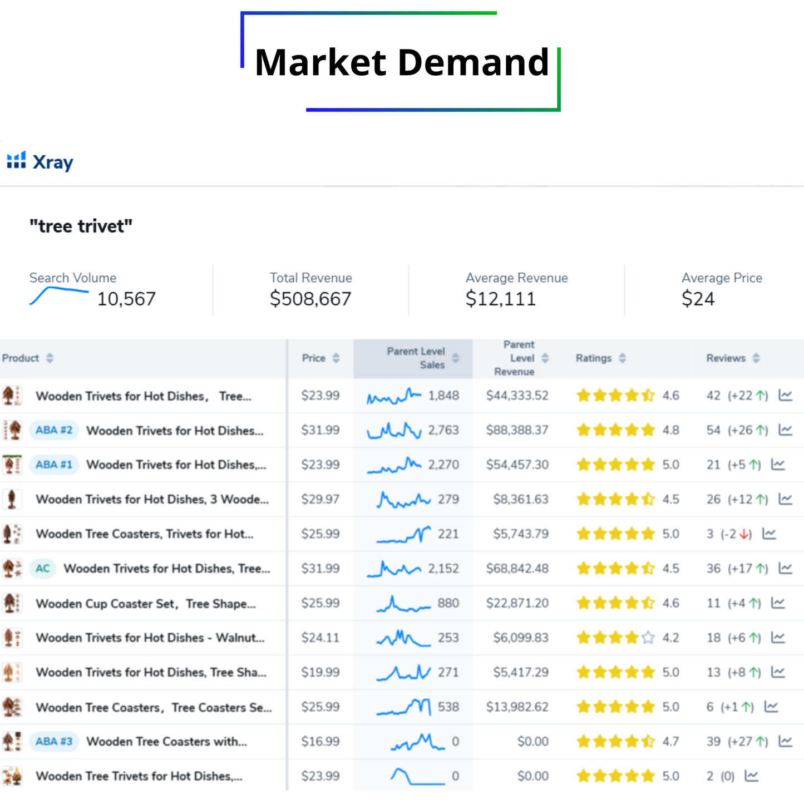Click the ABA #3 badge
The height and width of the screenshot is (804, 804).
pos(54,741)
